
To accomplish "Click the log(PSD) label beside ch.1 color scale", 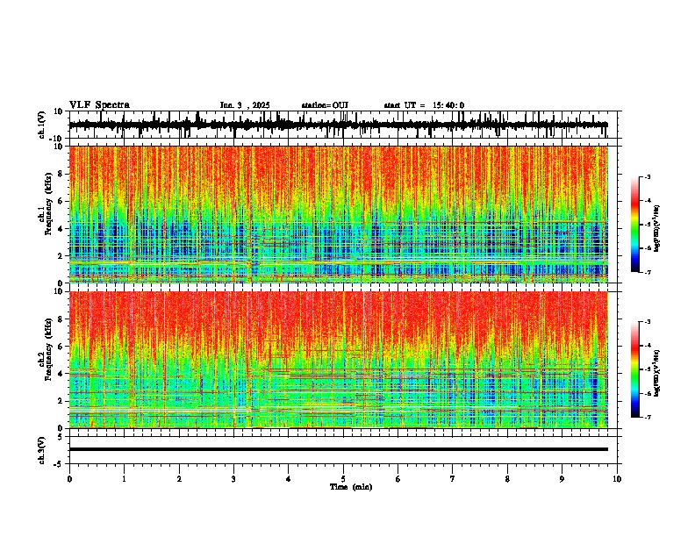I will point(657,228).
